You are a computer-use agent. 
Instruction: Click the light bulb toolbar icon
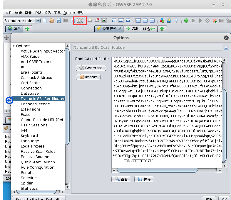click(176, 21)
